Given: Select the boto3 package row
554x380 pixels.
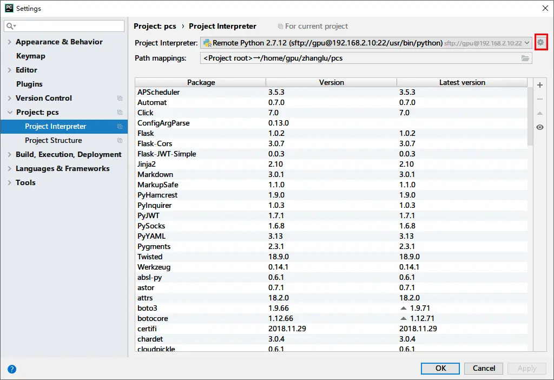Looking at the screenshot, I should [331, 308].
